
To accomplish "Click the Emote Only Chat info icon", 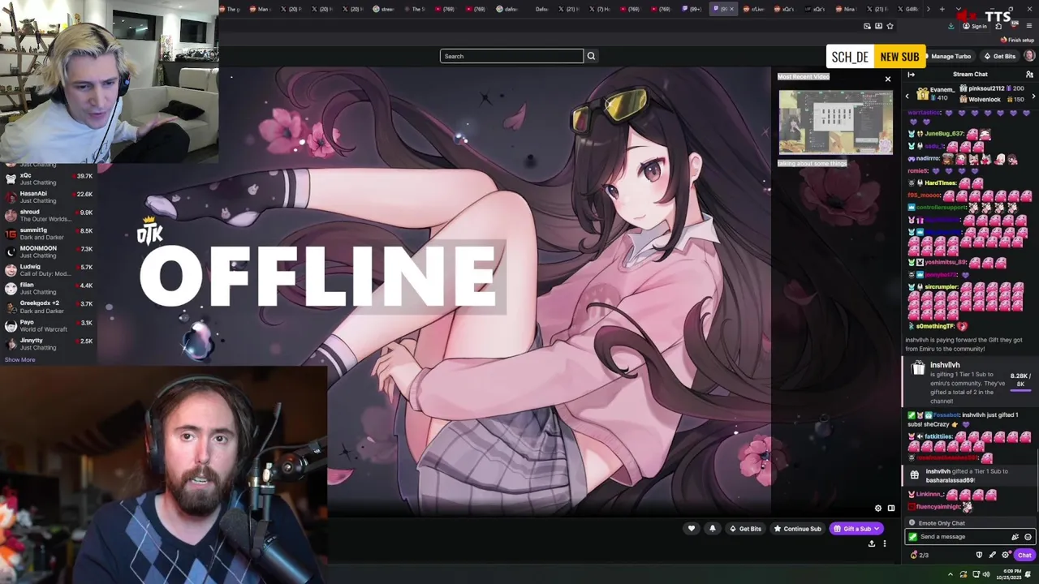I will click(912, 523).
